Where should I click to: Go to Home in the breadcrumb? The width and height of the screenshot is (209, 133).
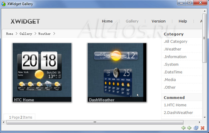[10, 34]
